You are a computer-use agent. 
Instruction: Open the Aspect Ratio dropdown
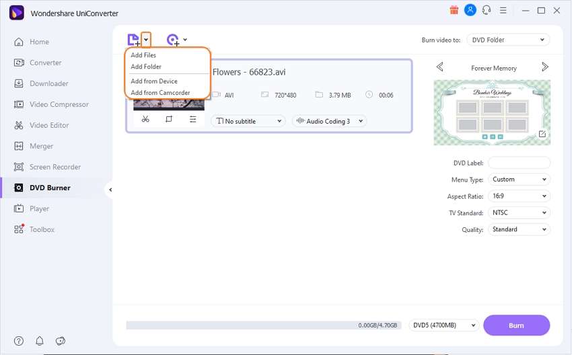click(519, 196)
